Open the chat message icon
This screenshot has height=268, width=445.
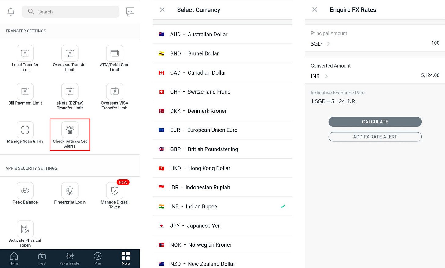(x=130, y=12)
